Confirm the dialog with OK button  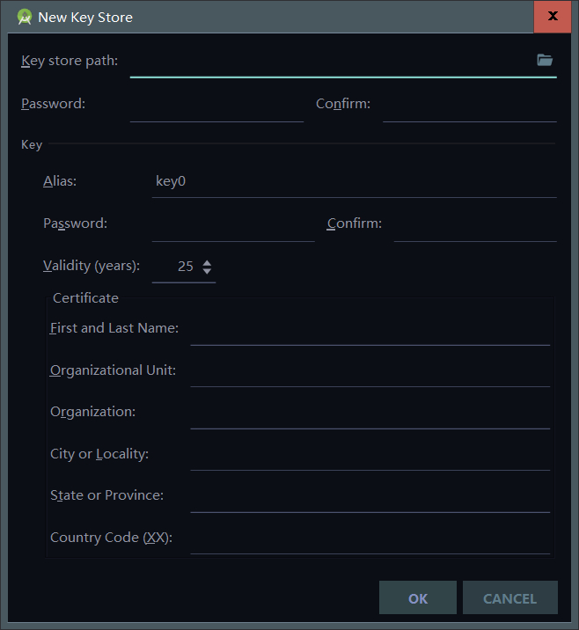coord(418,597)
